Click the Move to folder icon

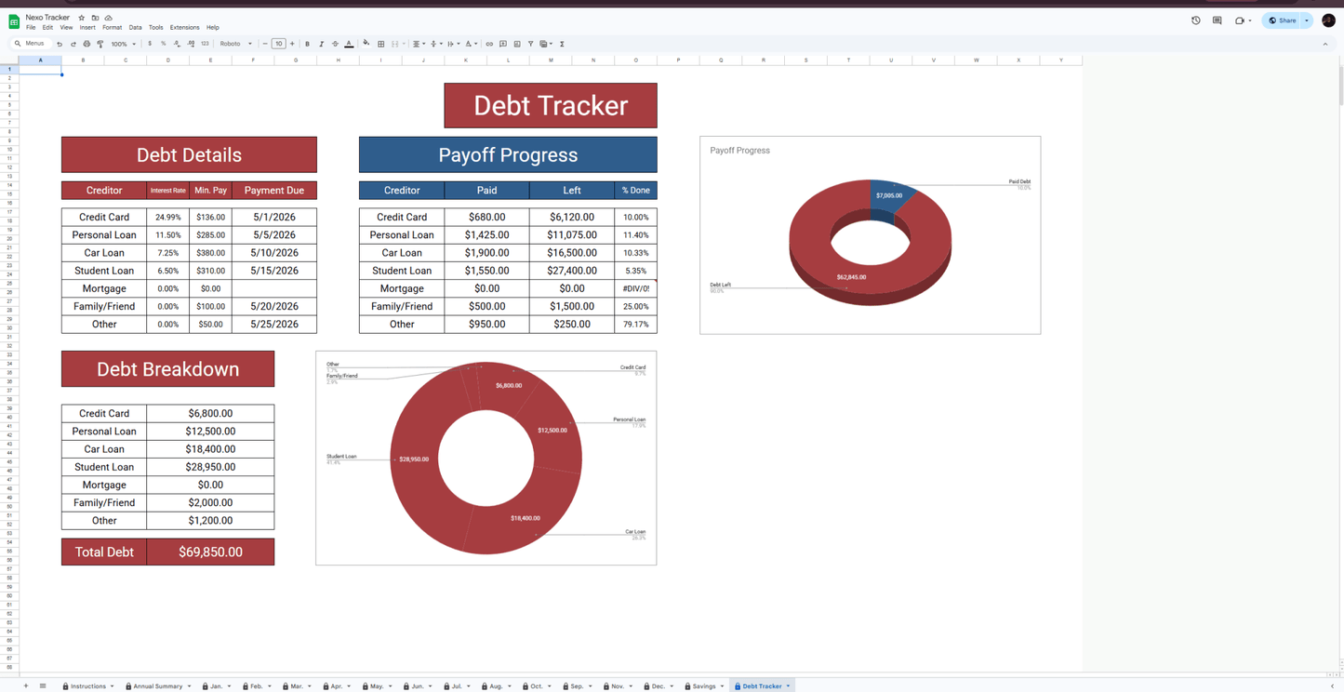tap(95, 18)
